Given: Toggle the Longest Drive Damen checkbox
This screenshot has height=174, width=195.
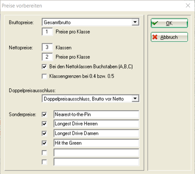Looking at the screenshot, I should (44, 133).
